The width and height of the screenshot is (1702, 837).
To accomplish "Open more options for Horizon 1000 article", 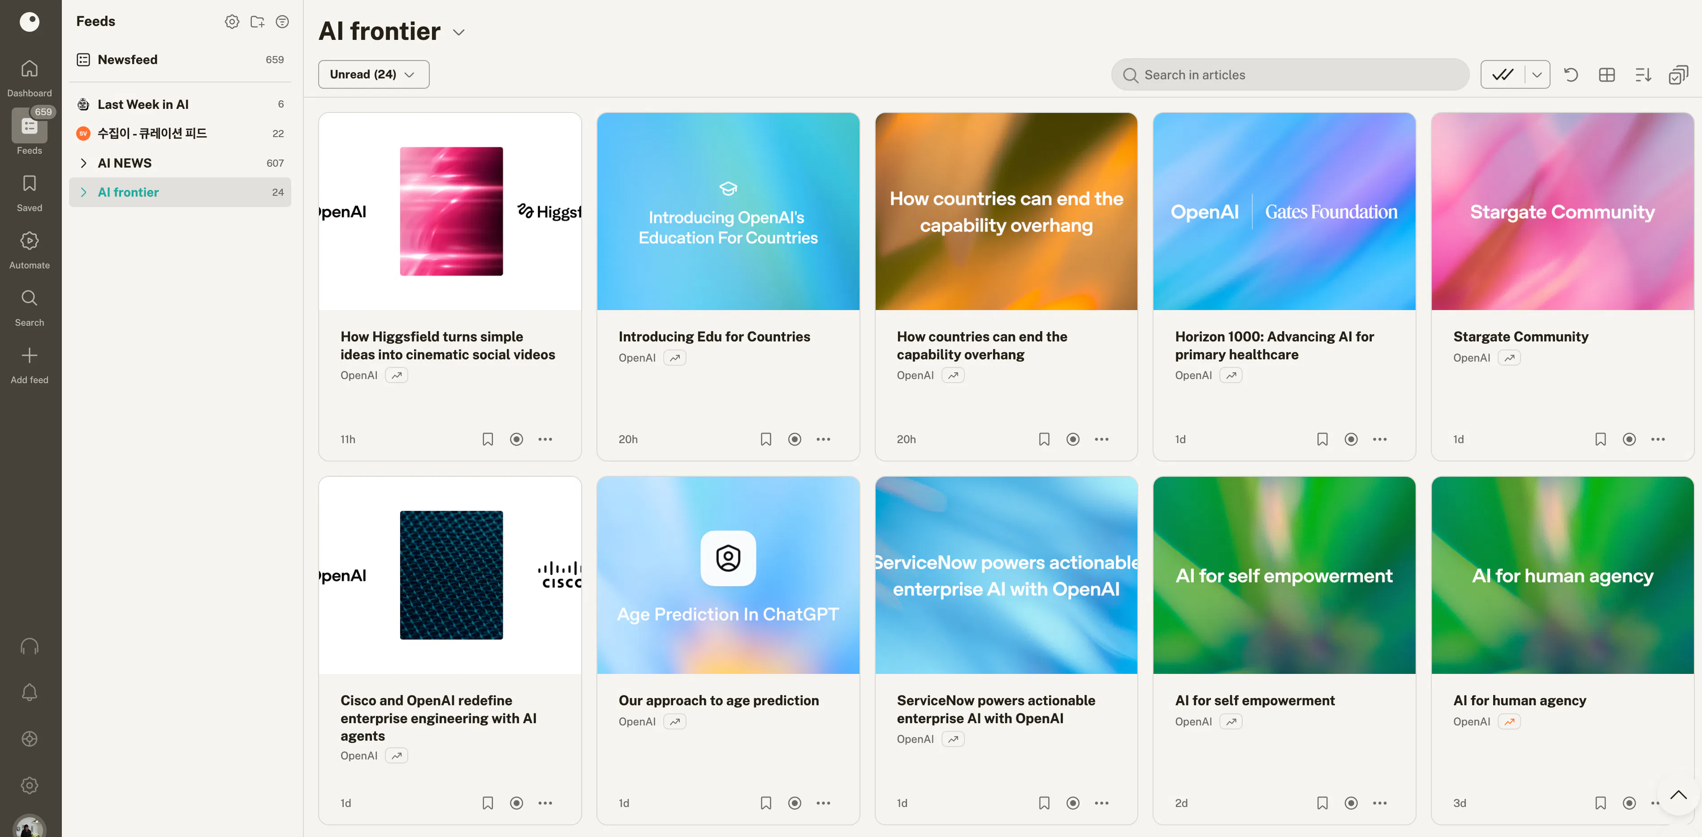I will [x=1380, y=439].
